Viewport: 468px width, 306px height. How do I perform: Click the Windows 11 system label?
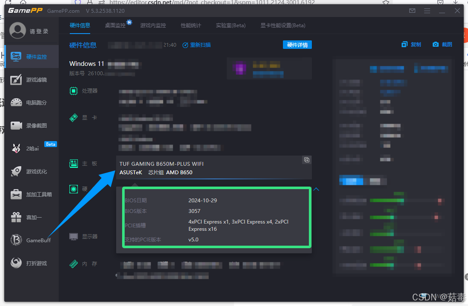pyautogui.click(x=86, y=63)
